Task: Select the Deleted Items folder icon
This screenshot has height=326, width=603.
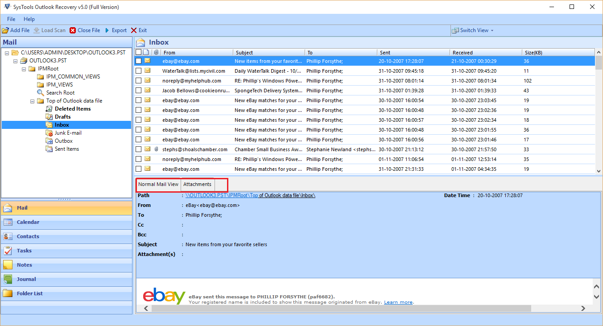Action: 49,109
